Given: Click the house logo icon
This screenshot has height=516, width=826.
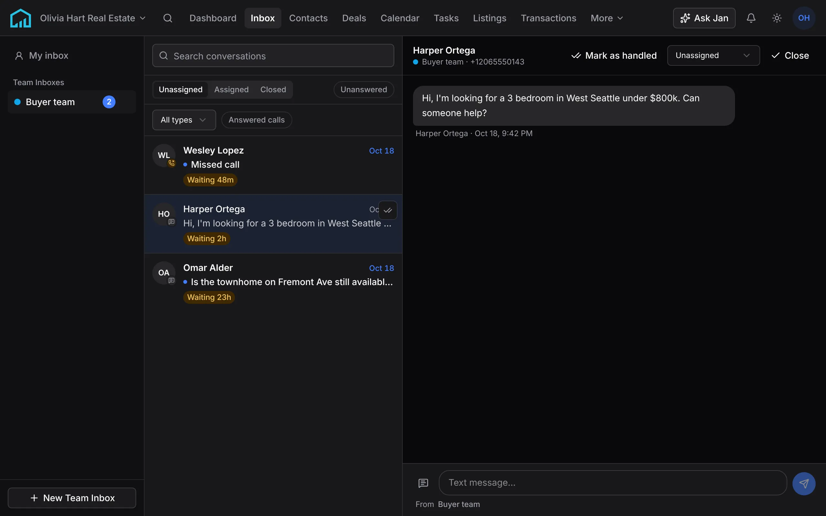Looking at the screenshot, I should tap(20, 18).
